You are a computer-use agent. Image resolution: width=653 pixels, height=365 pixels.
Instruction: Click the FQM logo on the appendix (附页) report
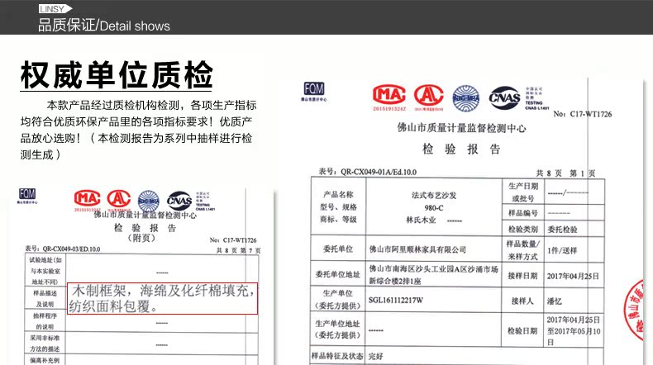click(x=27, y=196)
